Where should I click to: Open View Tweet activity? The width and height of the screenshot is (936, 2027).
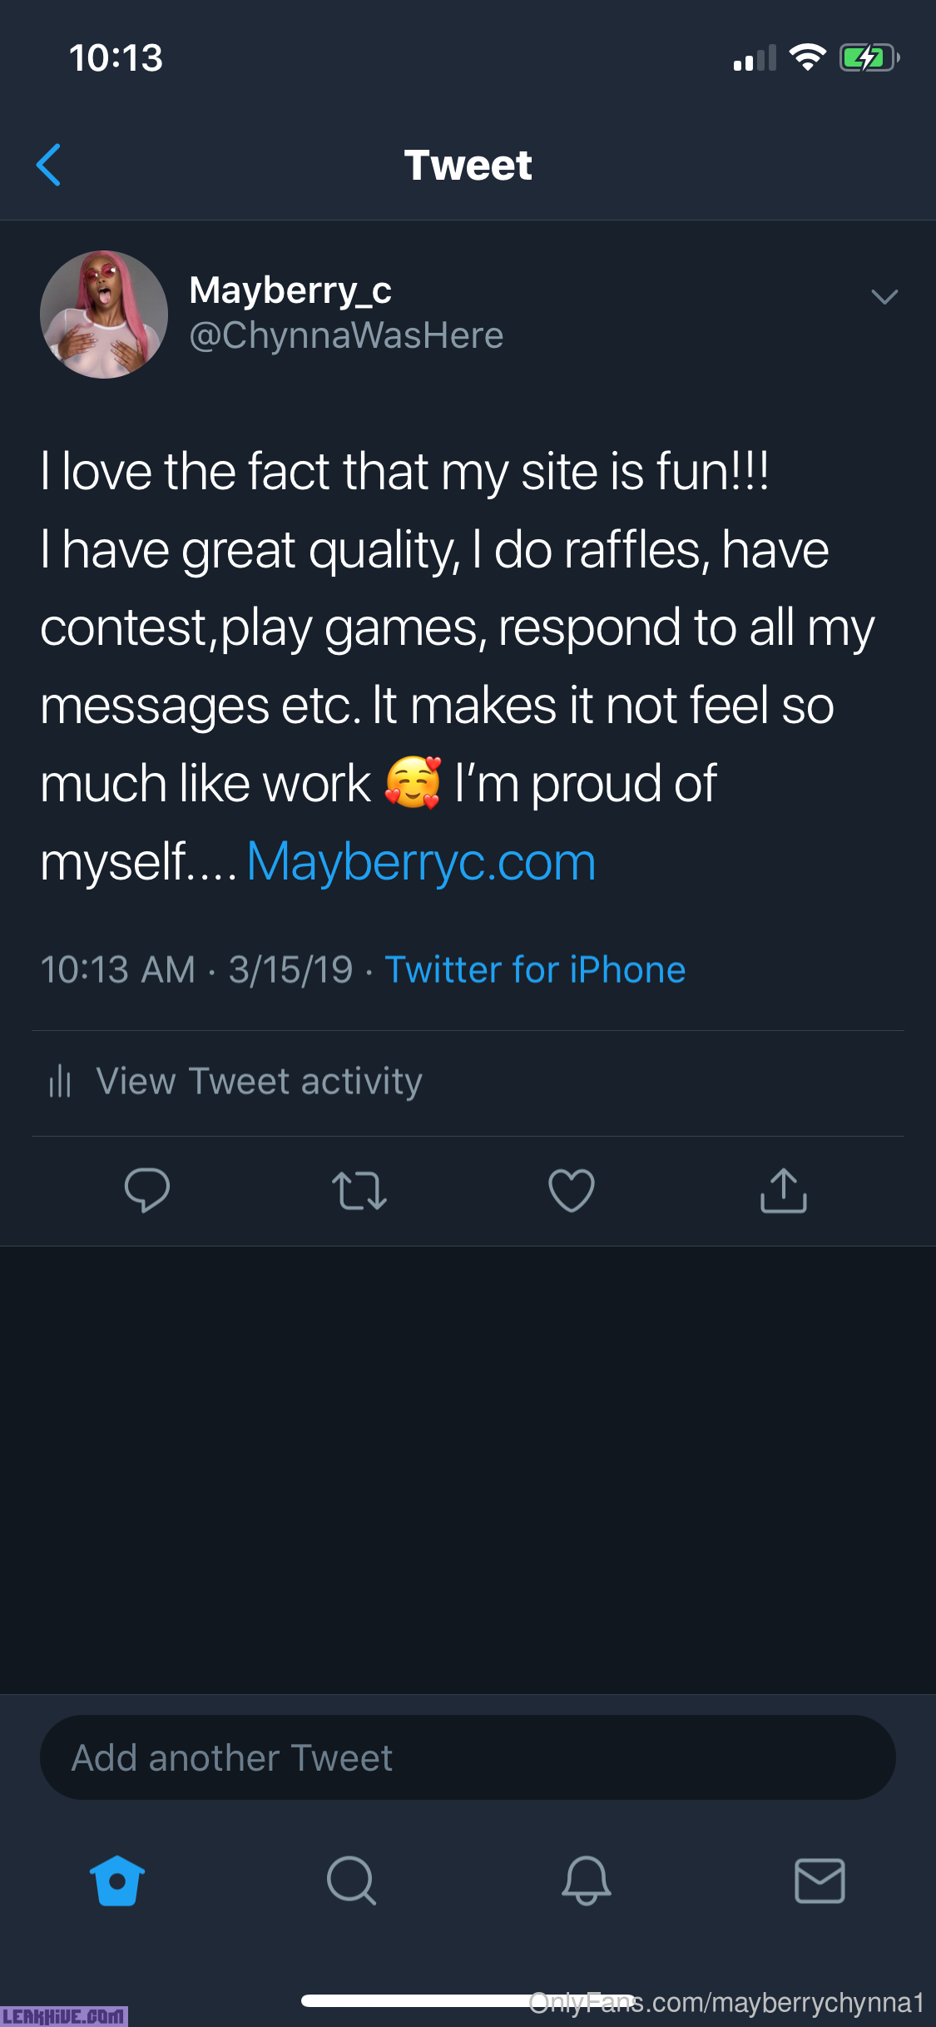point(259,1082)
